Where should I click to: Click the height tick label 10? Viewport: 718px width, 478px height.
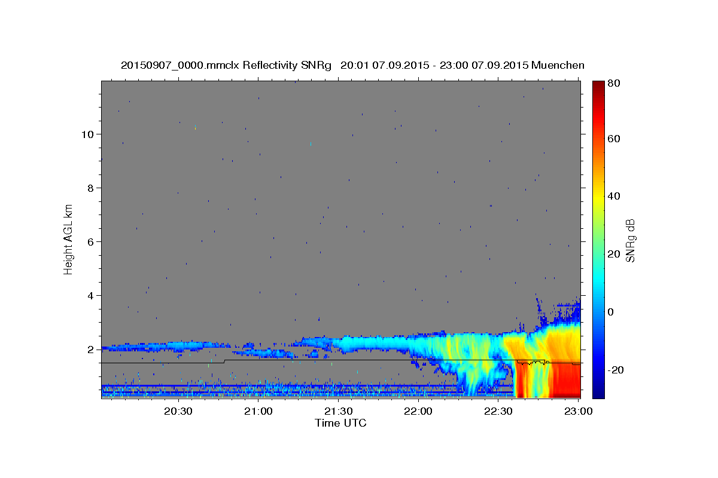pyautogui.click(x=88, y=134)
